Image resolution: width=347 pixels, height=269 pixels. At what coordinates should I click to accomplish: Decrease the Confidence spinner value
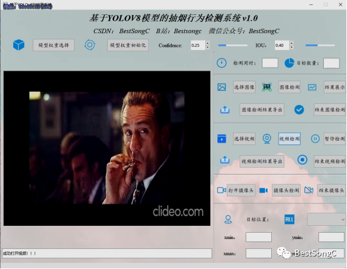207,48
